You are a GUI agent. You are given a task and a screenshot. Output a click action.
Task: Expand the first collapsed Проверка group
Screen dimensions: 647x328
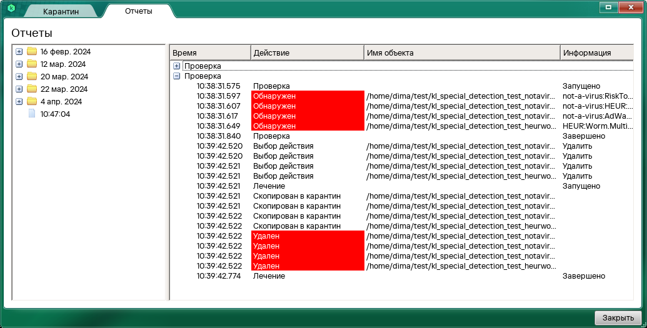(x=176, y=66)
